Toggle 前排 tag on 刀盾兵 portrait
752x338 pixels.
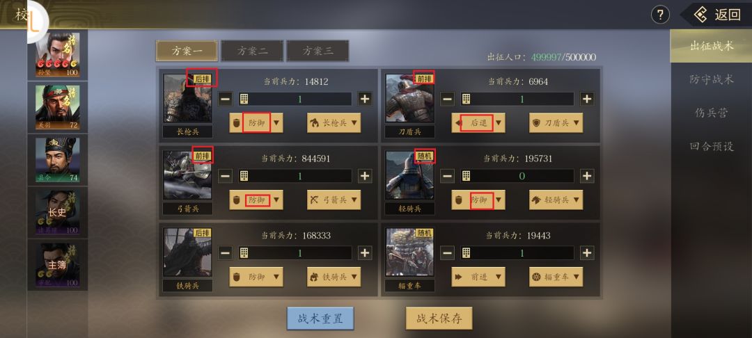tap(424, 79)
